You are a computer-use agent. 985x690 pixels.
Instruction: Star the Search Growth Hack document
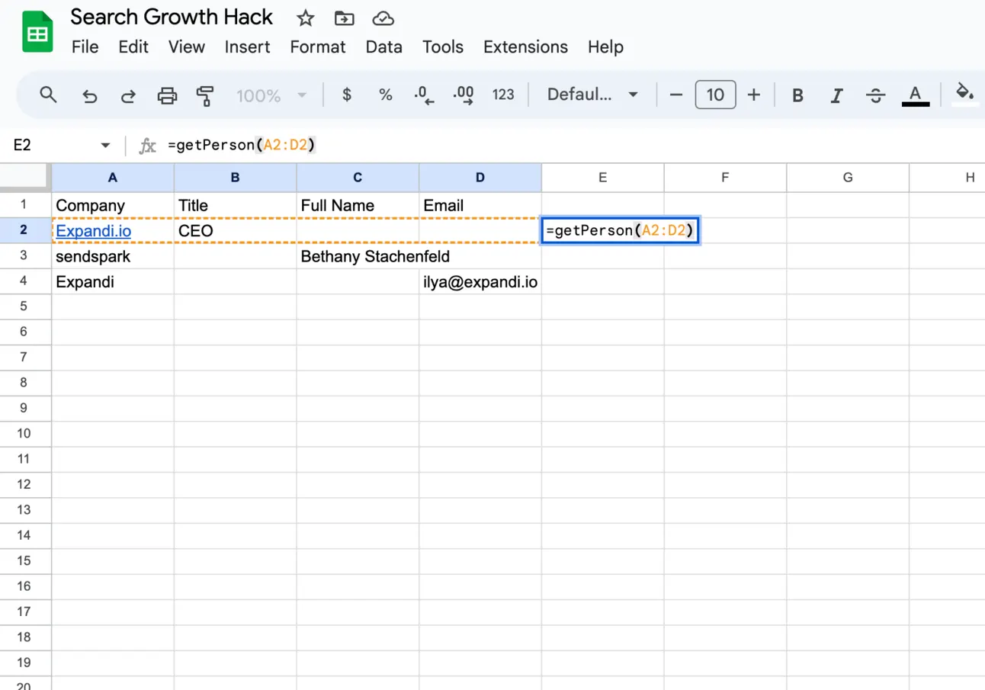pyautogui.click(x=305, y=18)
